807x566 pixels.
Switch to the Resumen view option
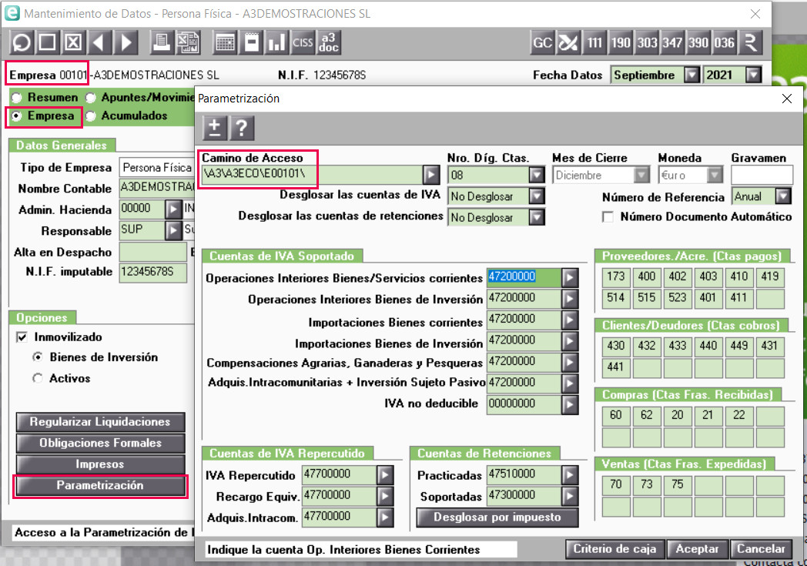16,98
